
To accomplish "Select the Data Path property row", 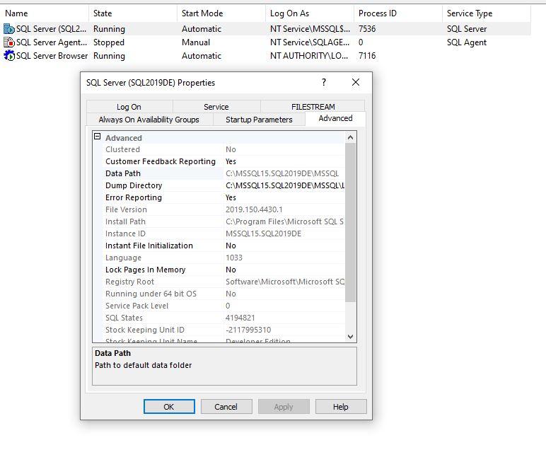I will 224,173.
